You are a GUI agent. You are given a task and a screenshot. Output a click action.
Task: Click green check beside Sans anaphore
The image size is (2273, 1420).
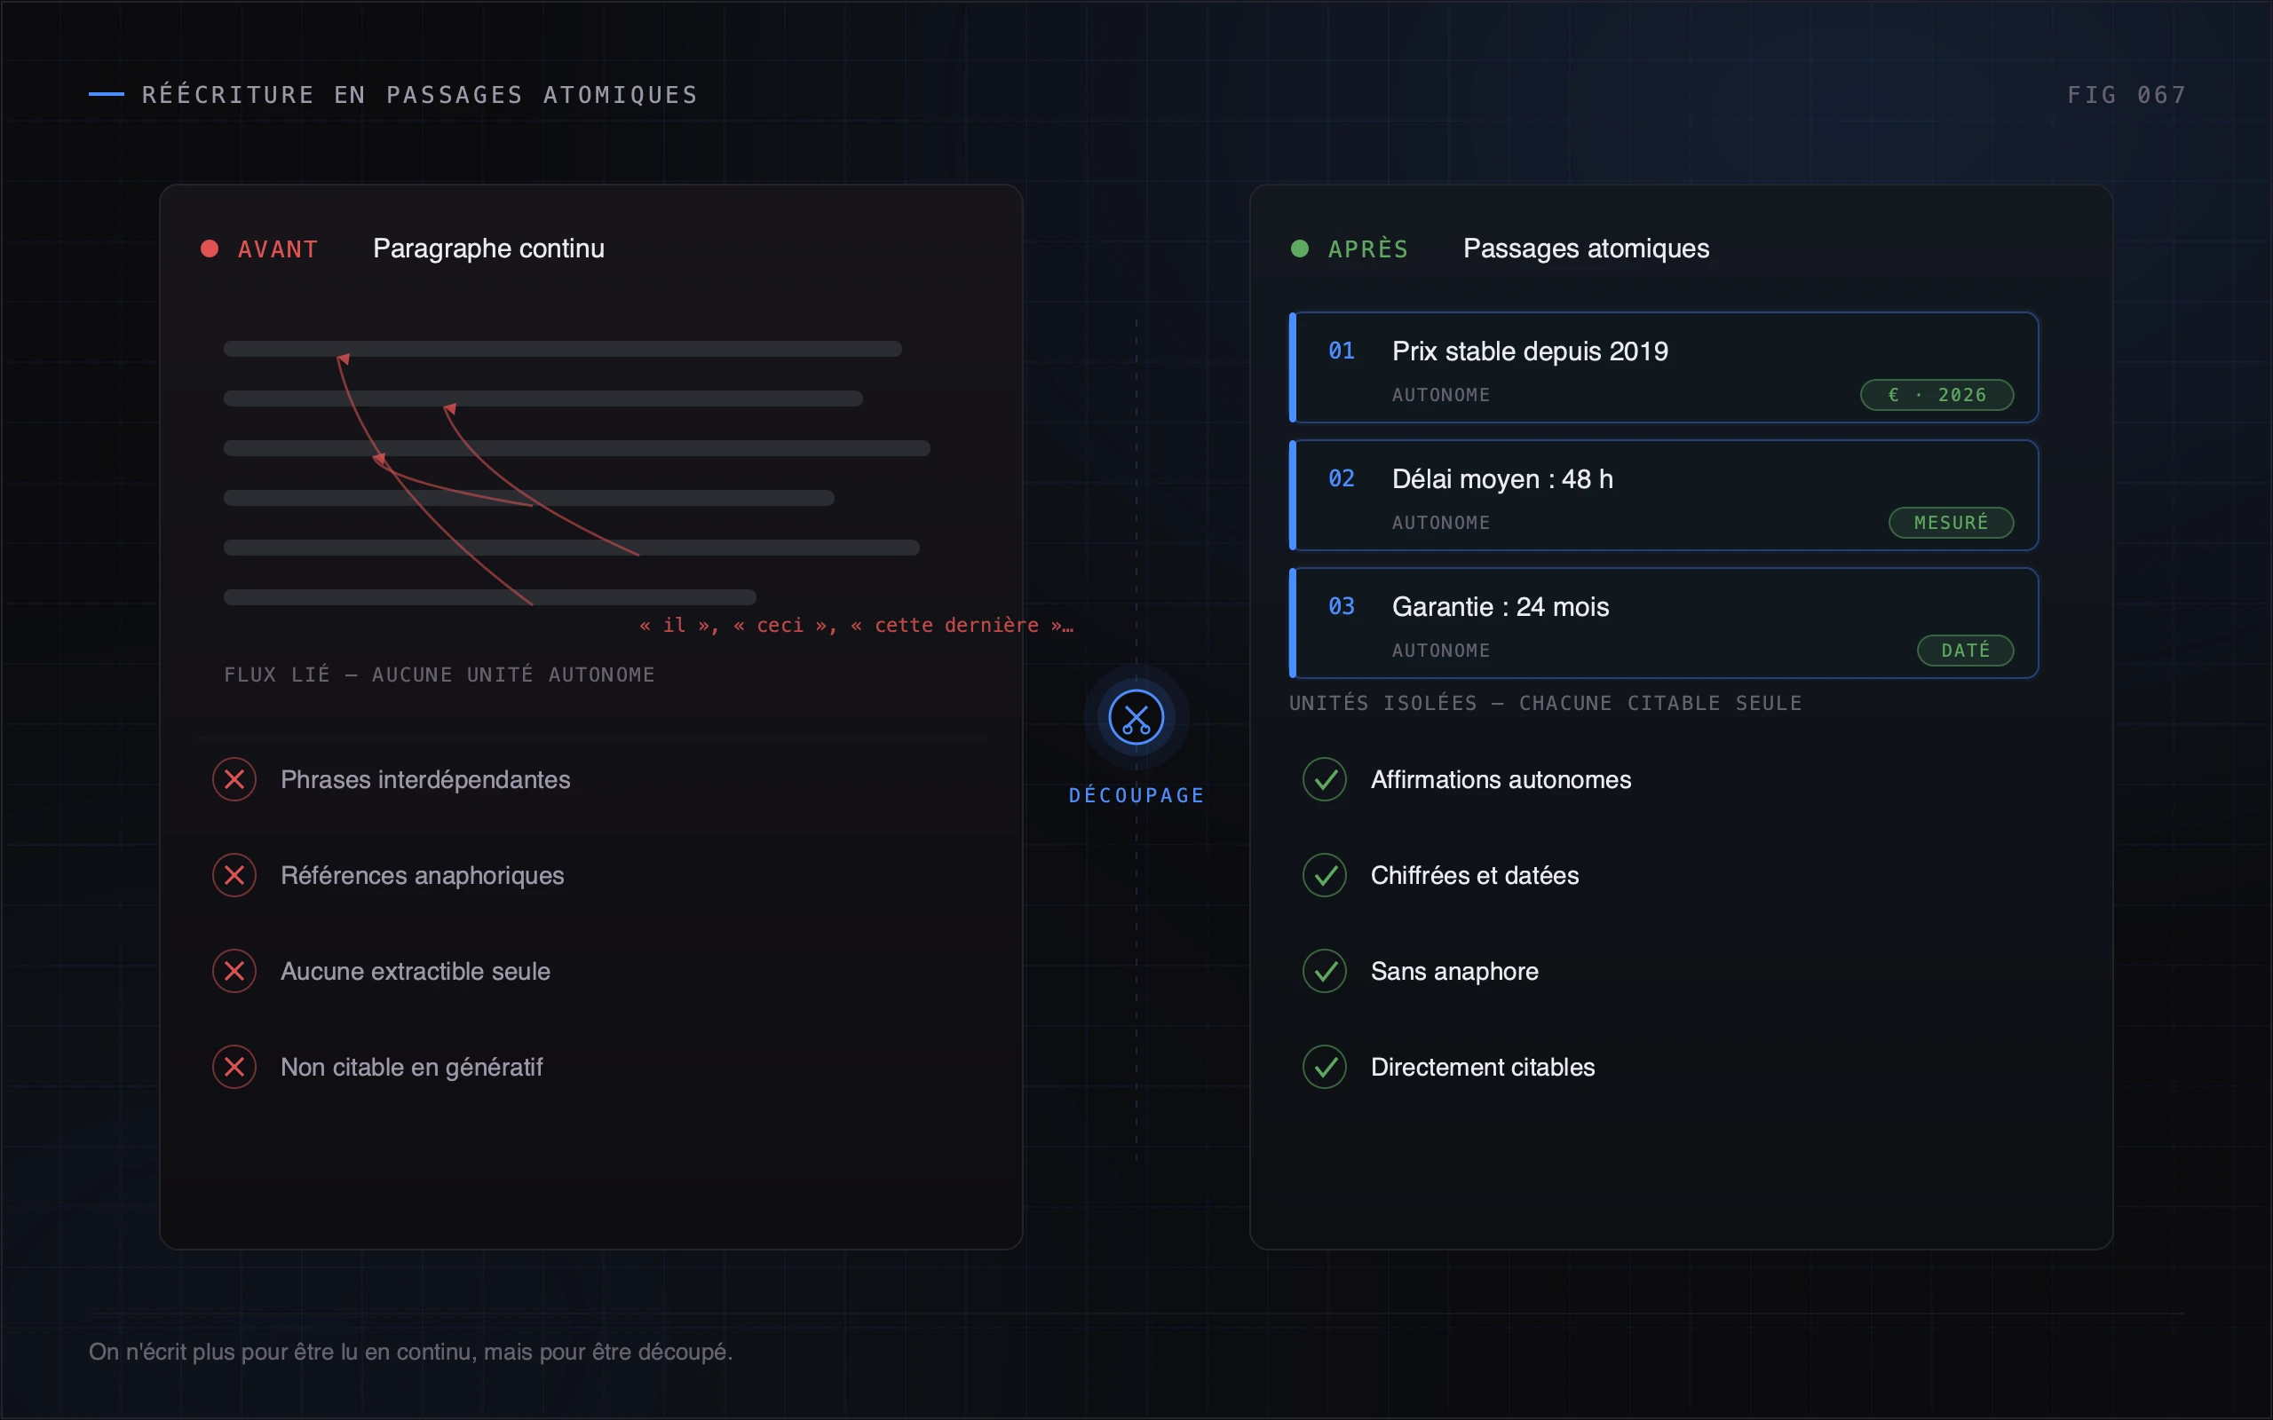[x=1326, y=971]
